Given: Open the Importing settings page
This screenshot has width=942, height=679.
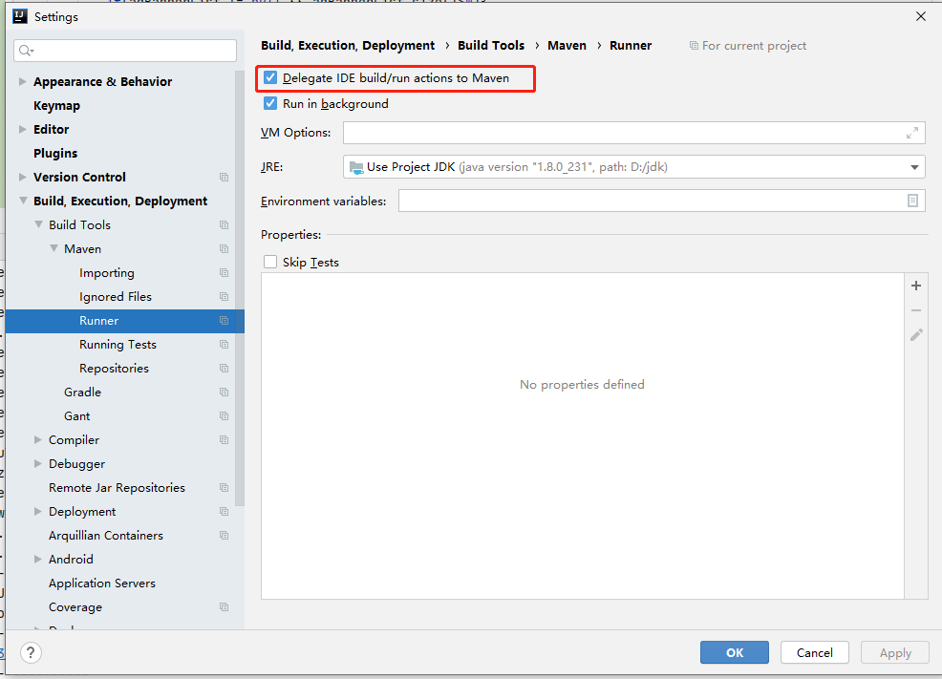Looking at the screenshot, I should pos(107,273).
